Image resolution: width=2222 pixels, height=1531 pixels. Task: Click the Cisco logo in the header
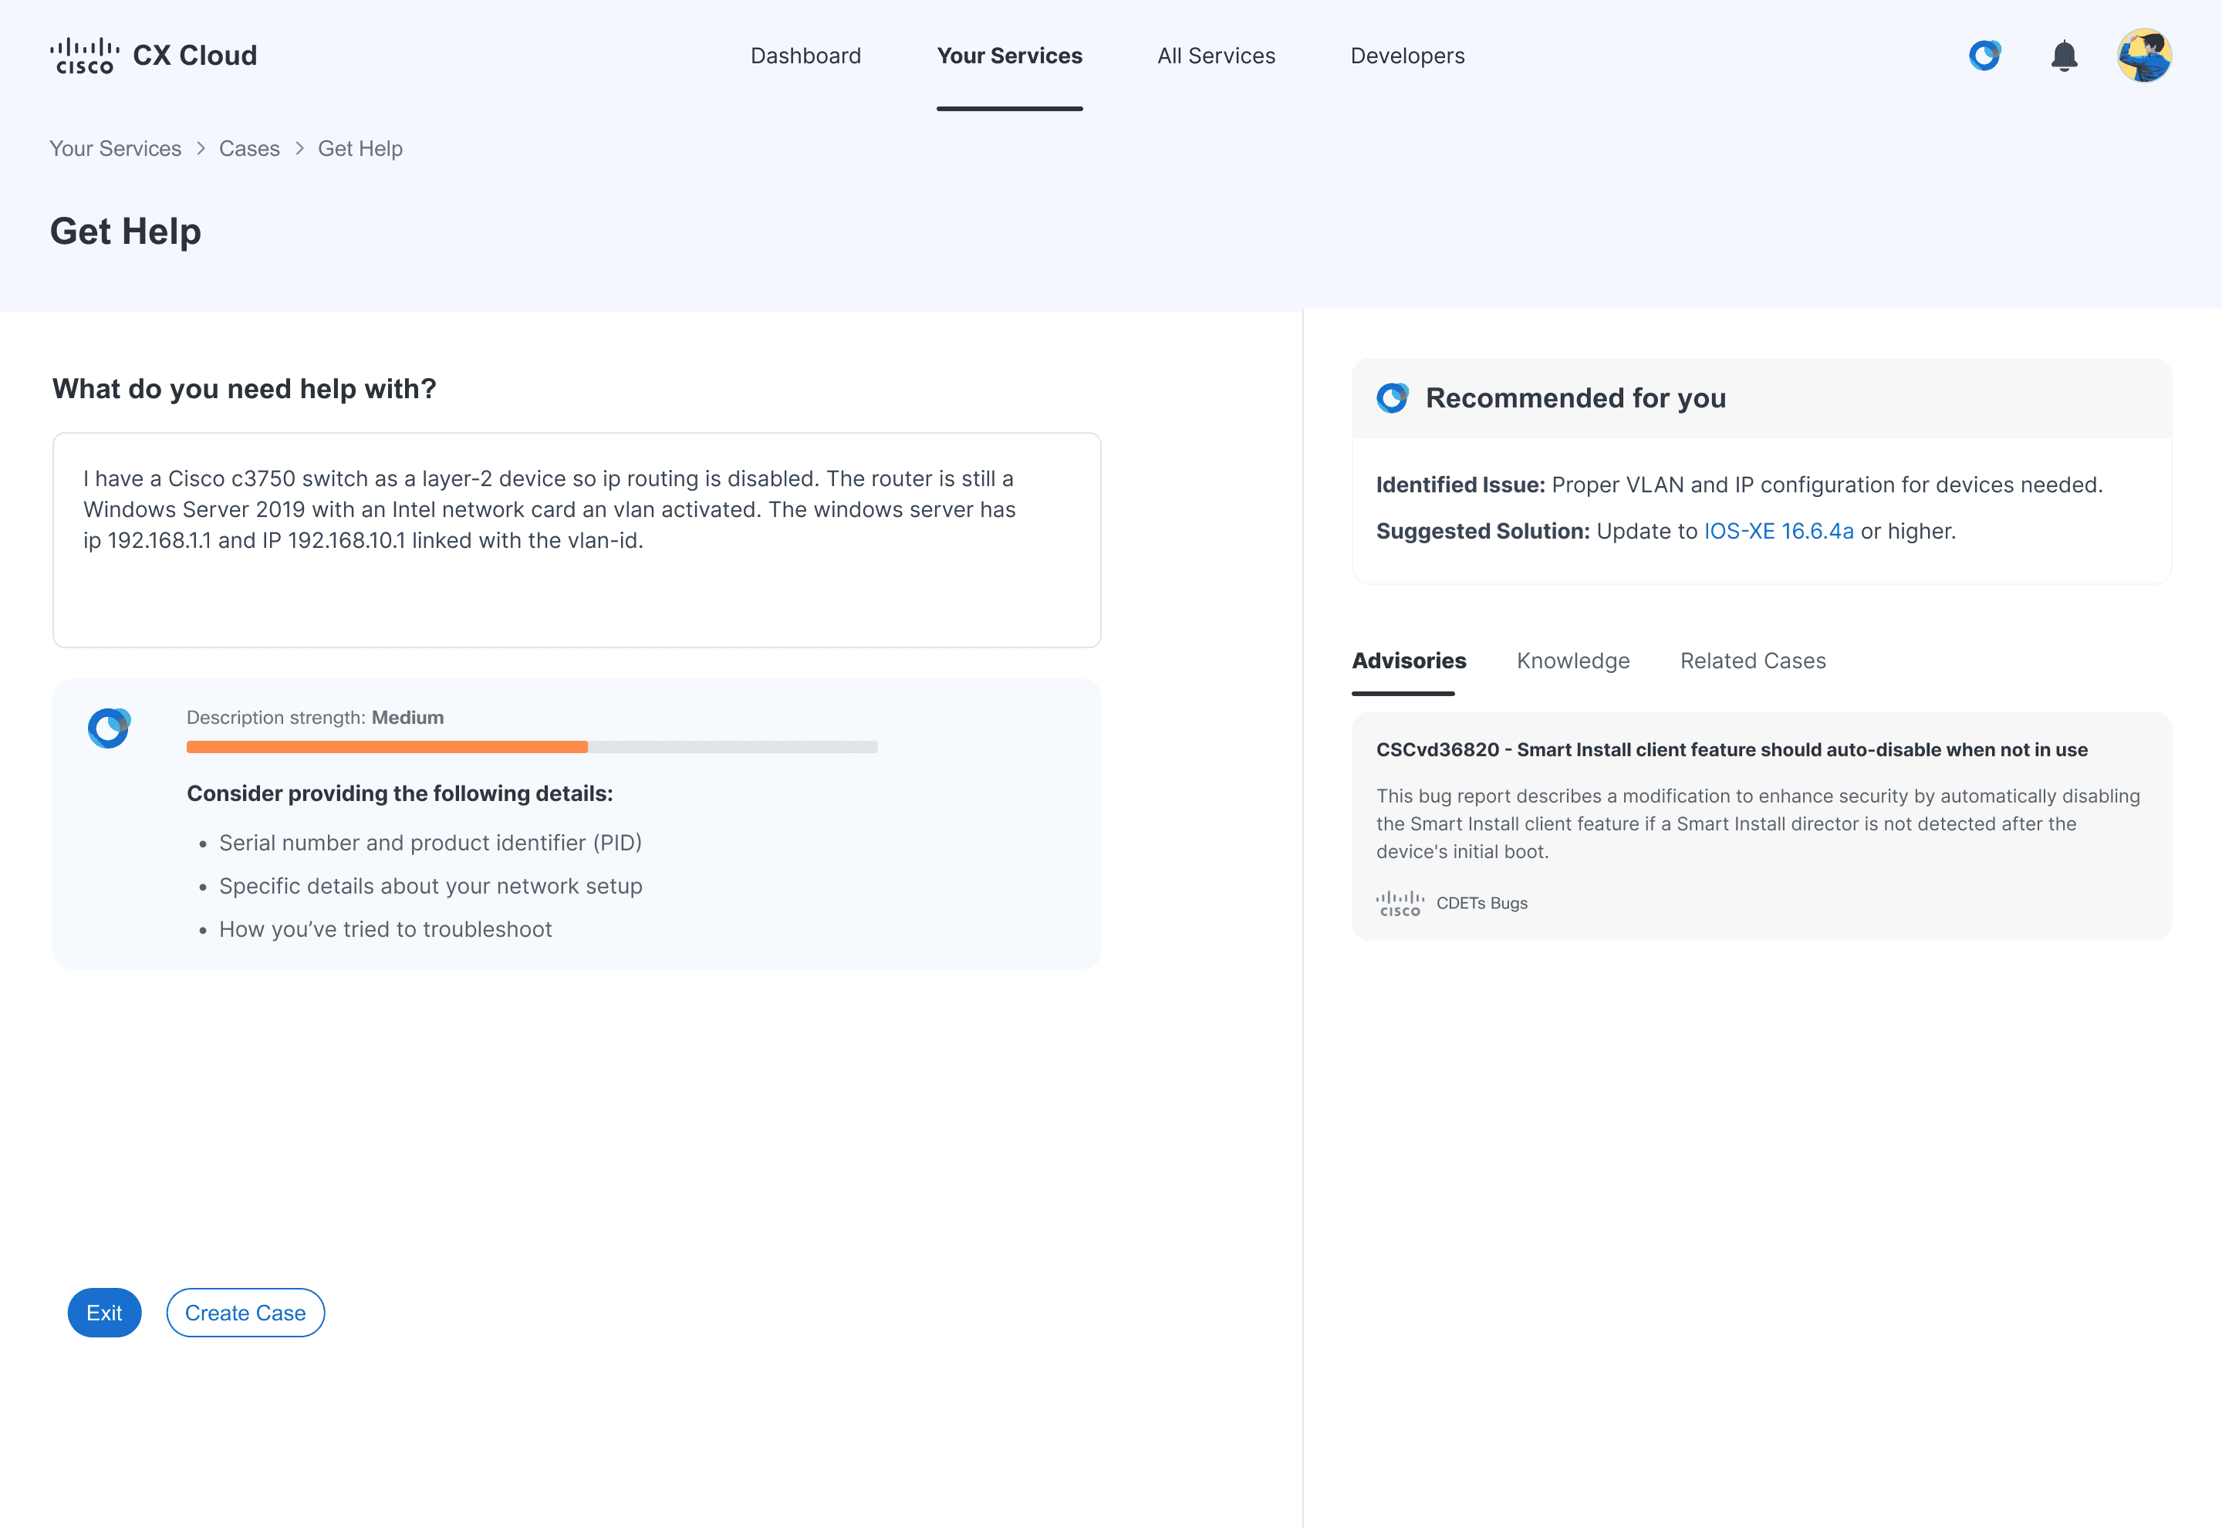(84, 56)
